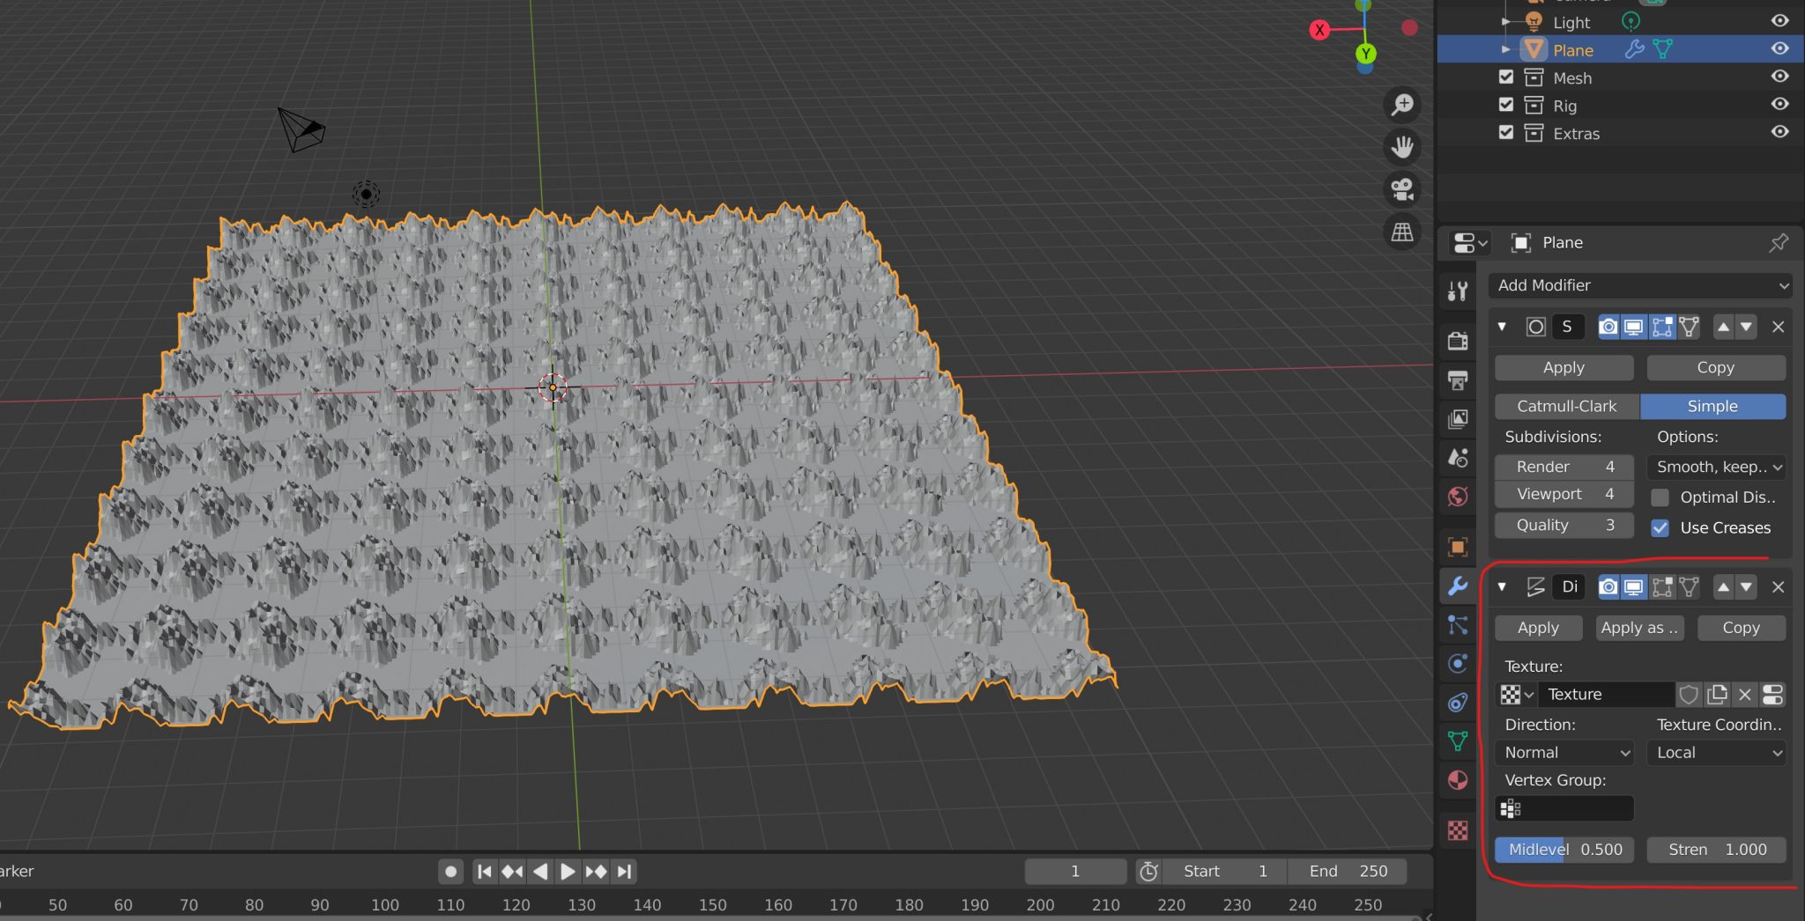The height and width of the screenshot is (921, 1805).
Task: Open the Modifier Properties wrench tab
Action: 1457,586
